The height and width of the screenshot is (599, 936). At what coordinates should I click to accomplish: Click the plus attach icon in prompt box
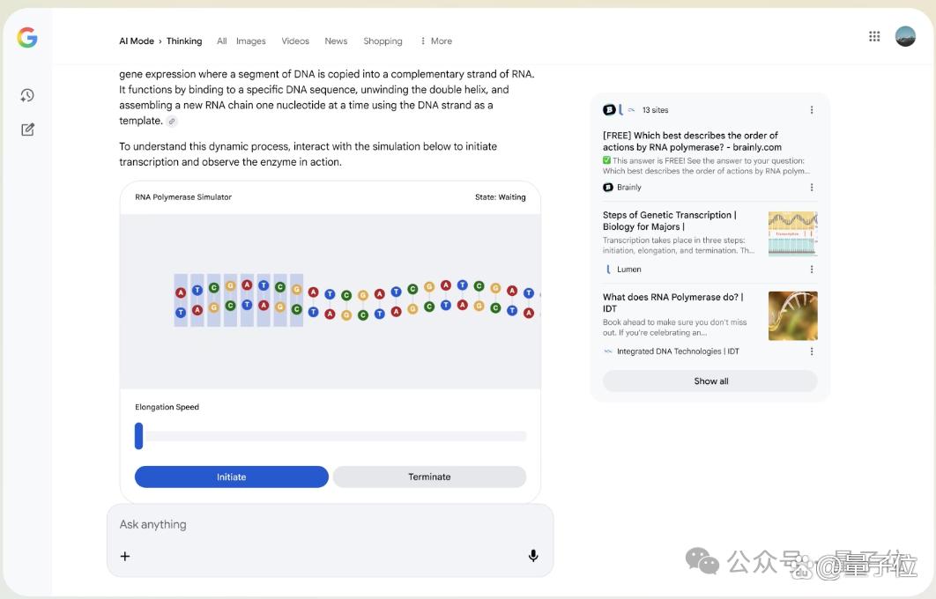[125, 556]
